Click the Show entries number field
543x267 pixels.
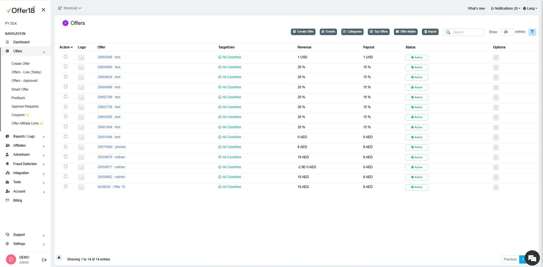coord(507,32)
